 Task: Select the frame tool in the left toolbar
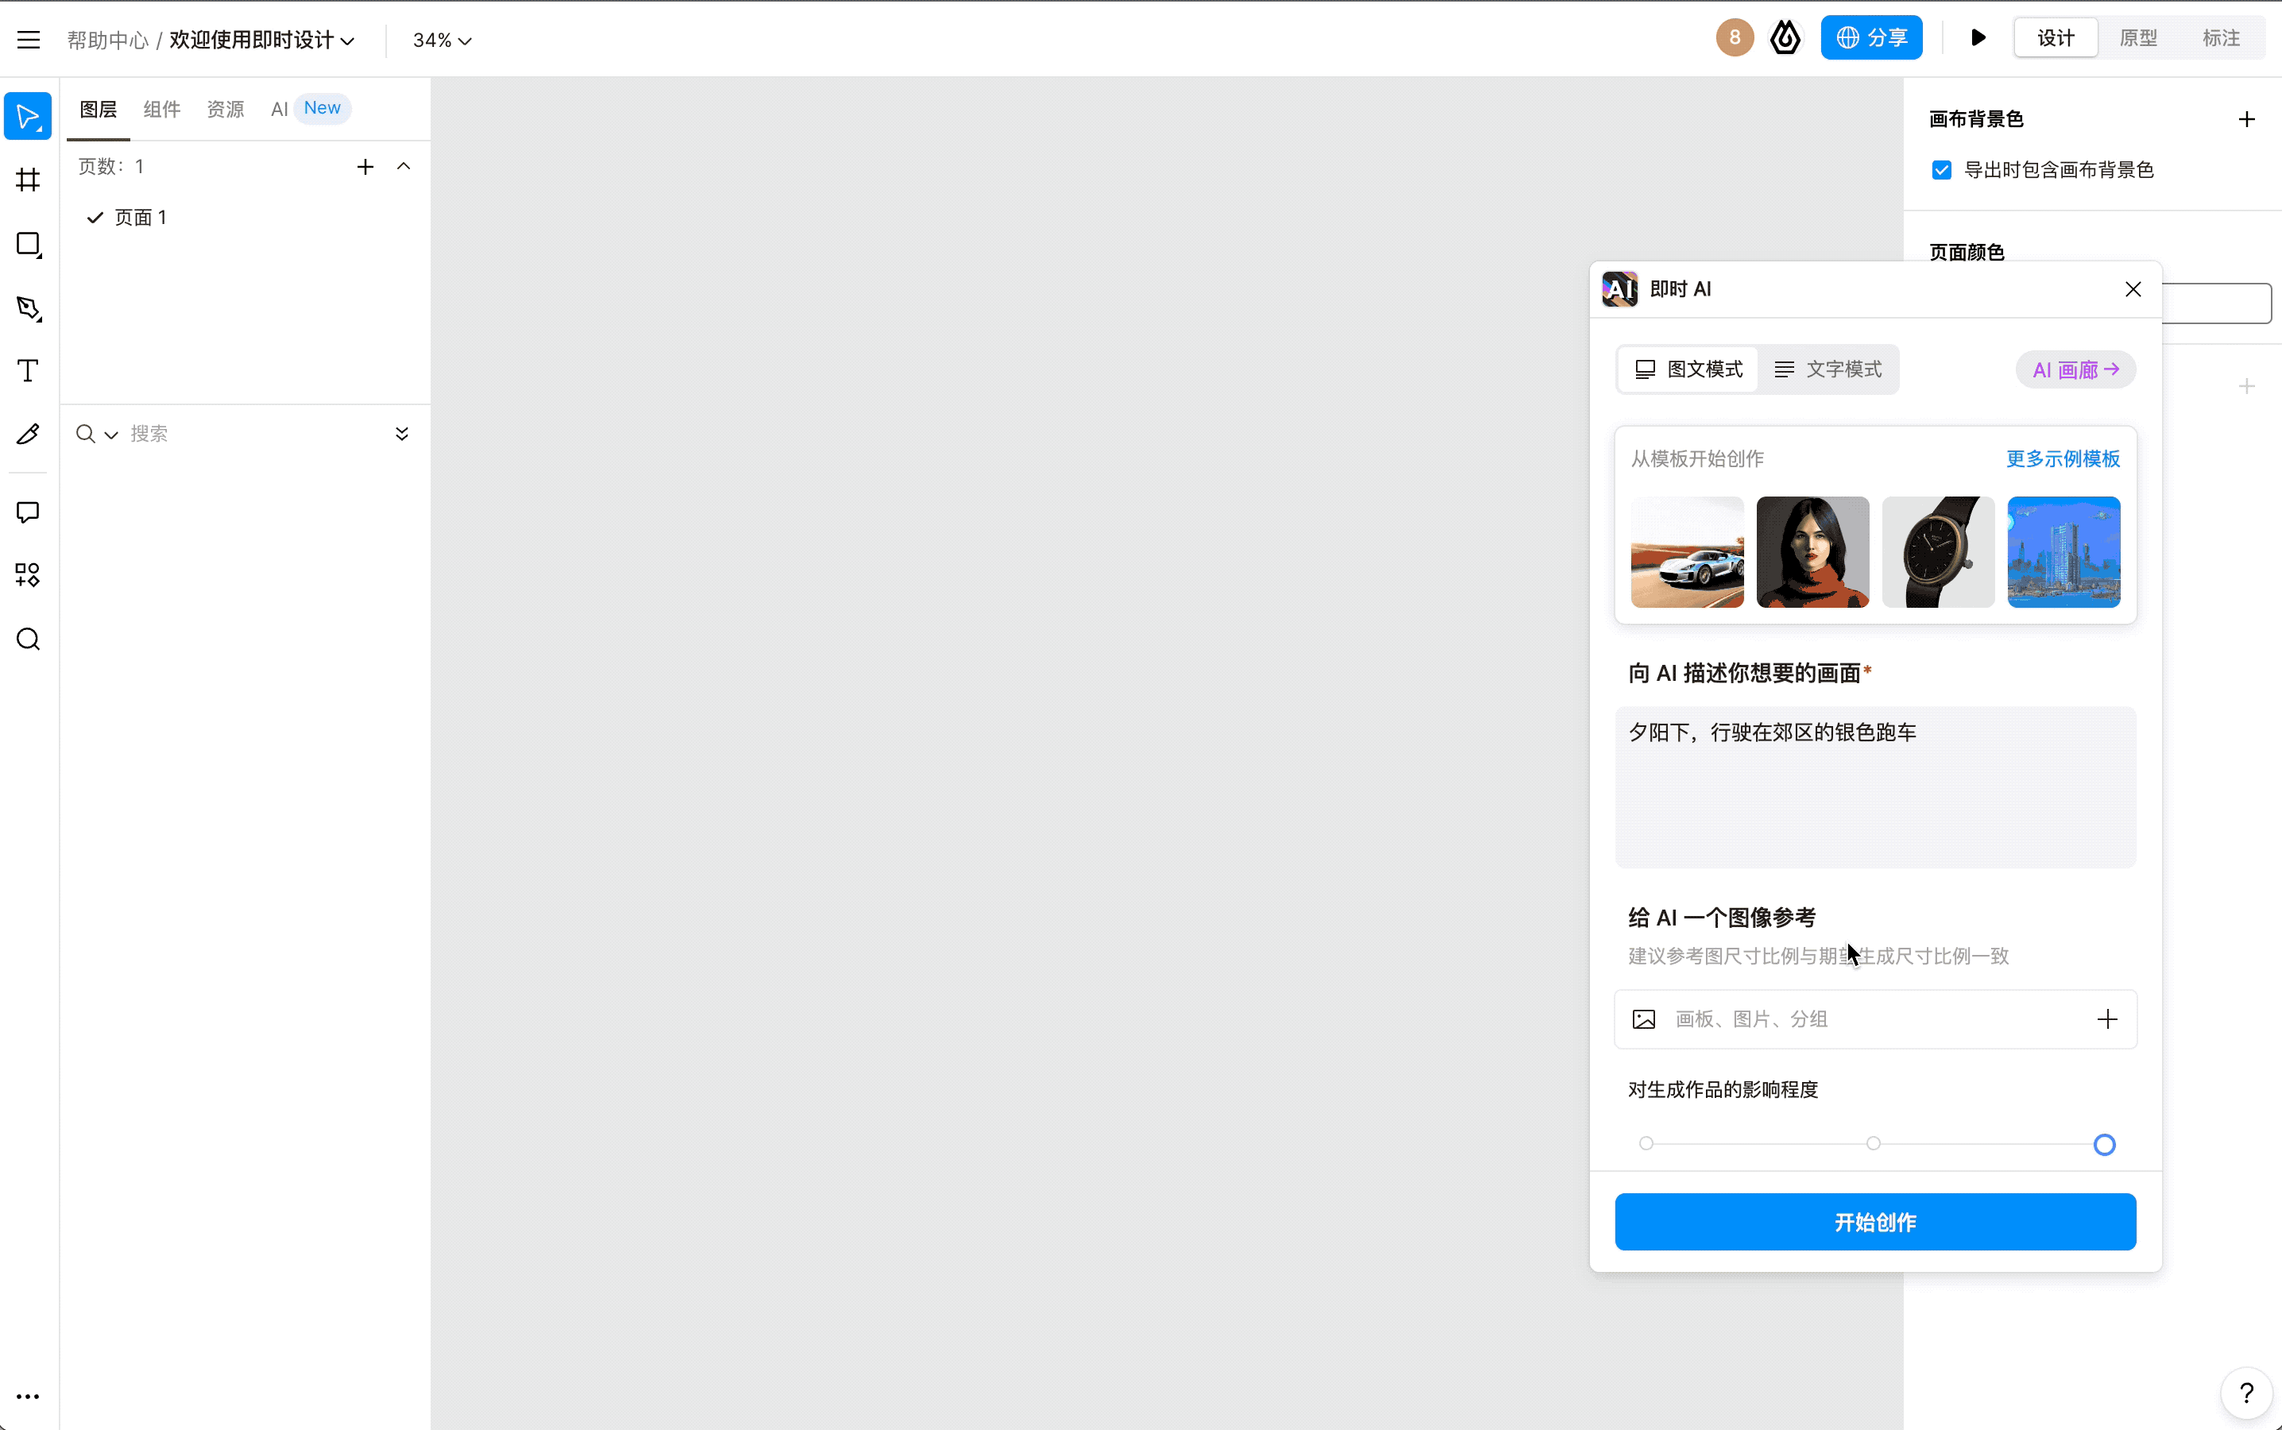click(x=28, y=180)
